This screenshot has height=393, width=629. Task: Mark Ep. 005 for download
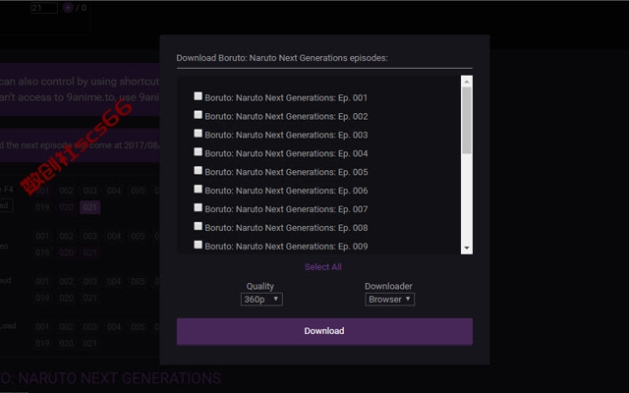click(198, 170)
